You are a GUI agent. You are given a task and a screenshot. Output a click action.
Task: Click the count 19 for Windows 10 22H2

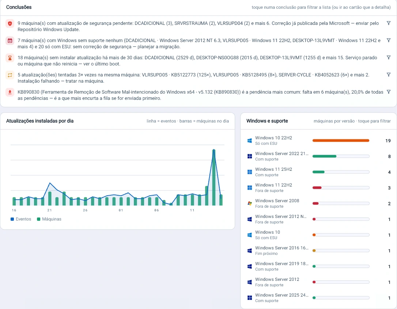(x=388, y=141)
